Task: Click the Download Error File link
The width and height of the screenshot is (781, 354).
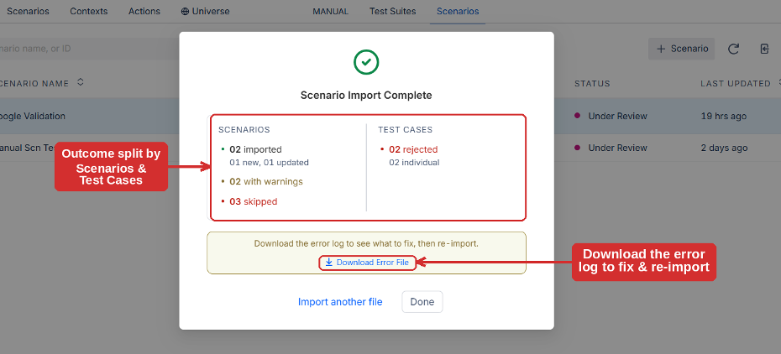Action: click(x=367, y=262)
